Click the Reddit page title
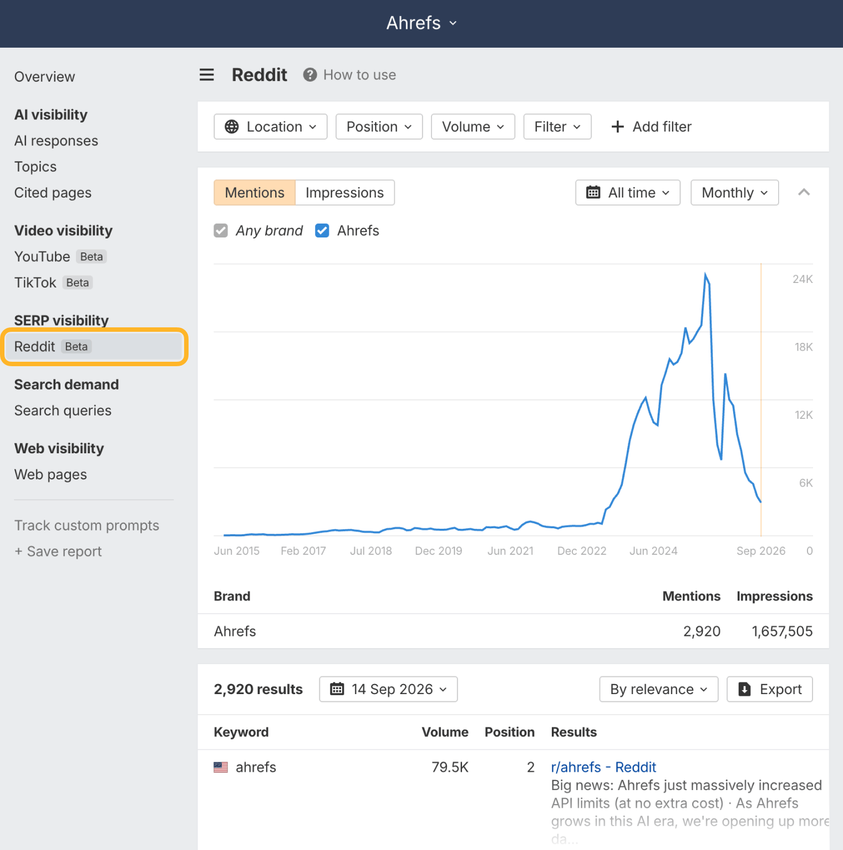This screenshot has width=843, height=850. (259, 75)
